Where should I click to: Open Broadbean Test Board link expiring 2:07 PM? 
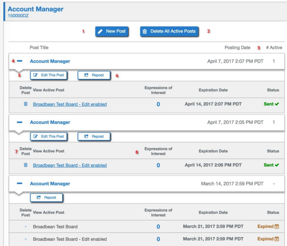click(x=70, y=104)
